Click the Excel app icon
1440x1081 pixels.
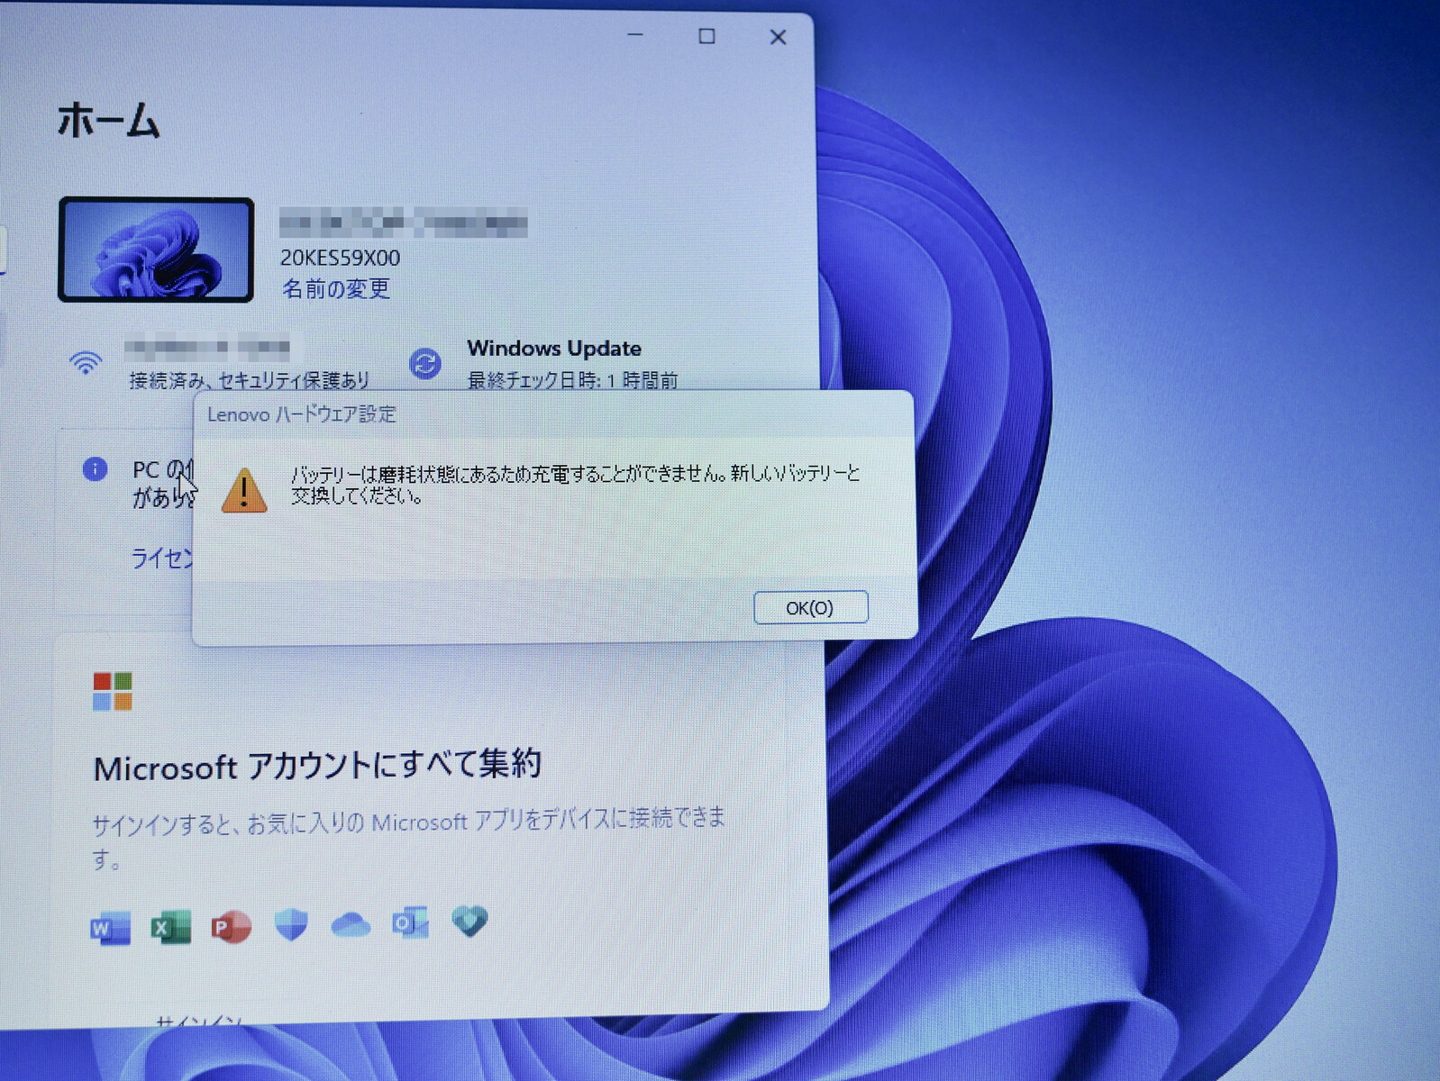coord(171,927)
